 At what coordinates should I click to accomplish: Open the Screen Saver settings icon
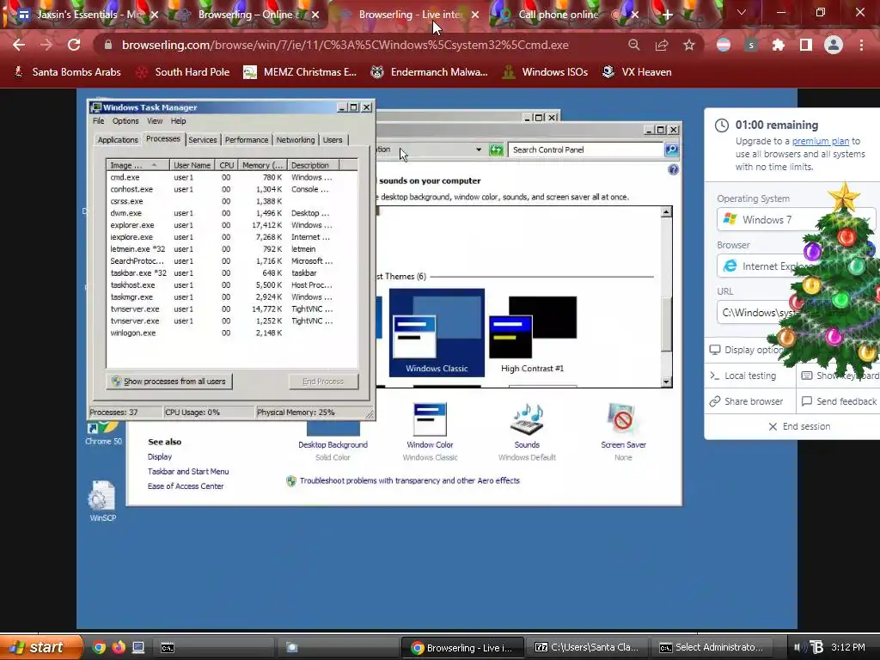623,419
